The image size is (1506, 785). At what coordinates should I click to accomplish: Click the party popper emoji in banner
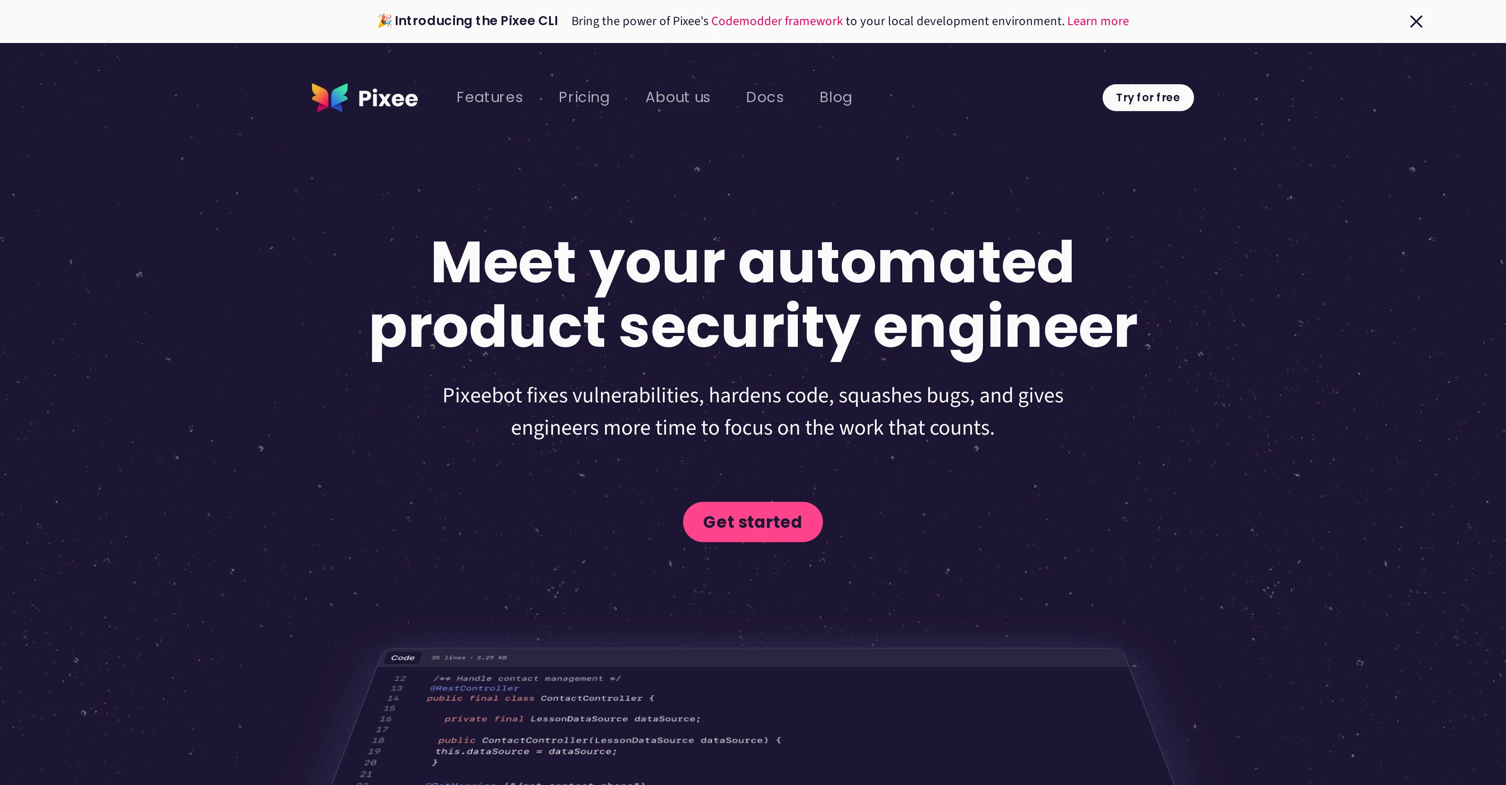coord(384,21)
